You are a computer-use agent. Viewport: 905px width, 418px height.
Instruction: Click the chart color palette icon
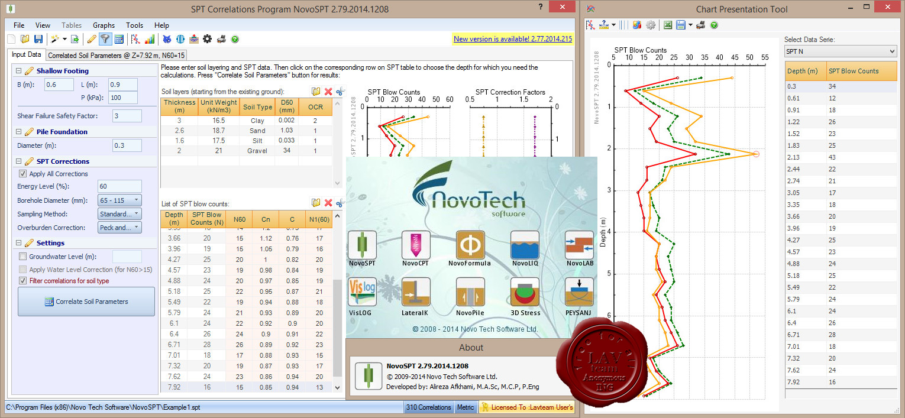coord(637,25)
